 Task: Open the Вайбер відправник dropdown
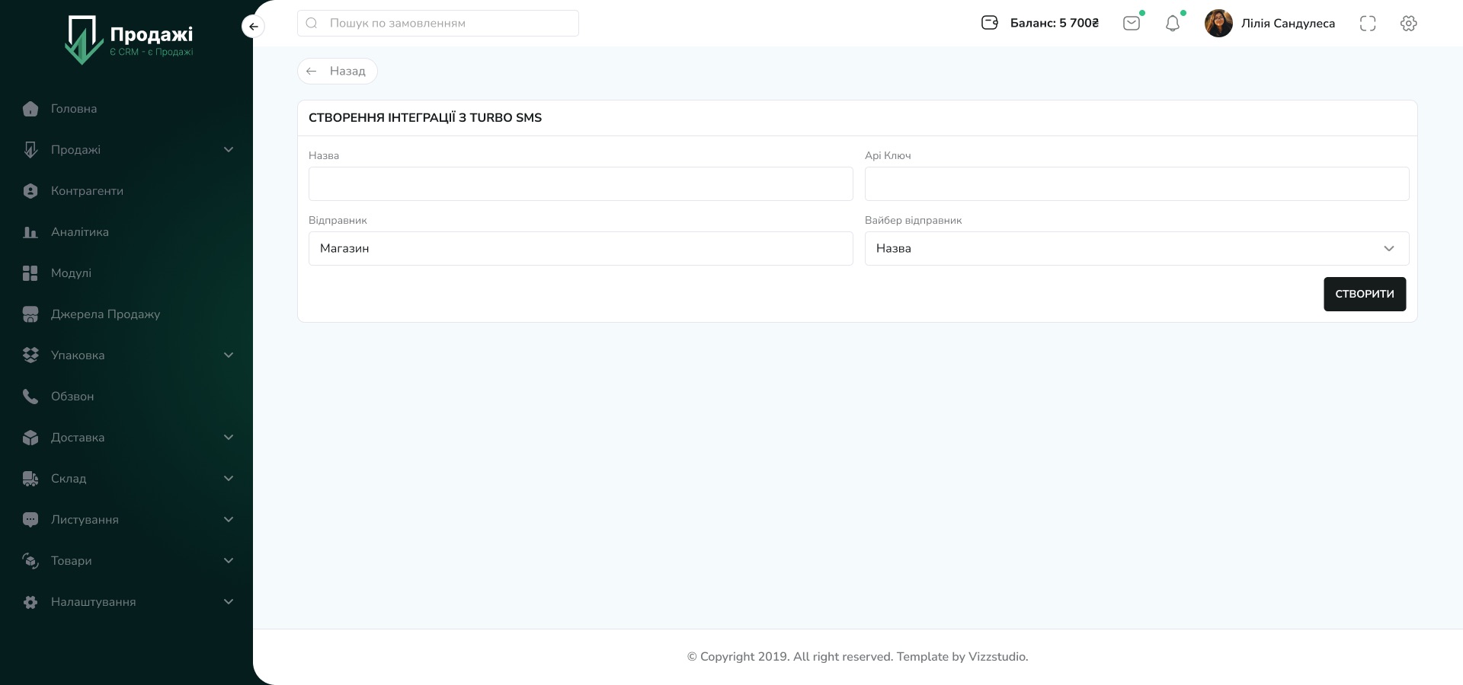[x=1137, y=249]
